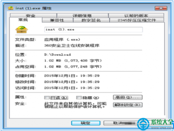Viewport: 174px width, 131px height.
Task: Enable the 只读 (read-only) checkbox
Action: [x=47, y=98]
